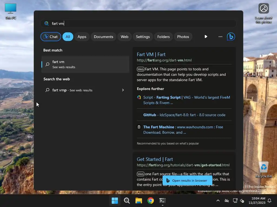Click the Explore further heading
Viewport: 277px width, 207px height.
click(150, 89)
